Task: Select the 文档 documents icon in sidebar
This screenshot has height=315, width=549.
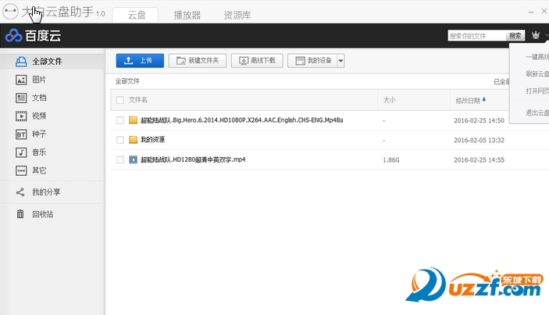Action: [x=21, y=98]
